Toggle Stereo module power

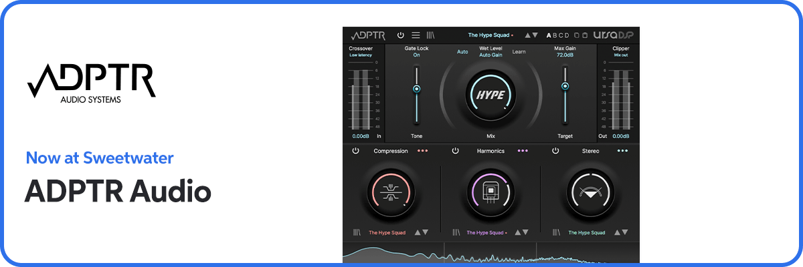(555, 151)
